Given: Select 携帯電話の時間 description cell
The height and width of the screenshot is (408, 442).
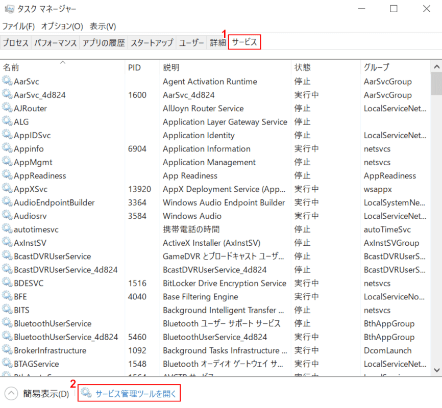Looking at the screenshot, I should [x=191, y=229].
